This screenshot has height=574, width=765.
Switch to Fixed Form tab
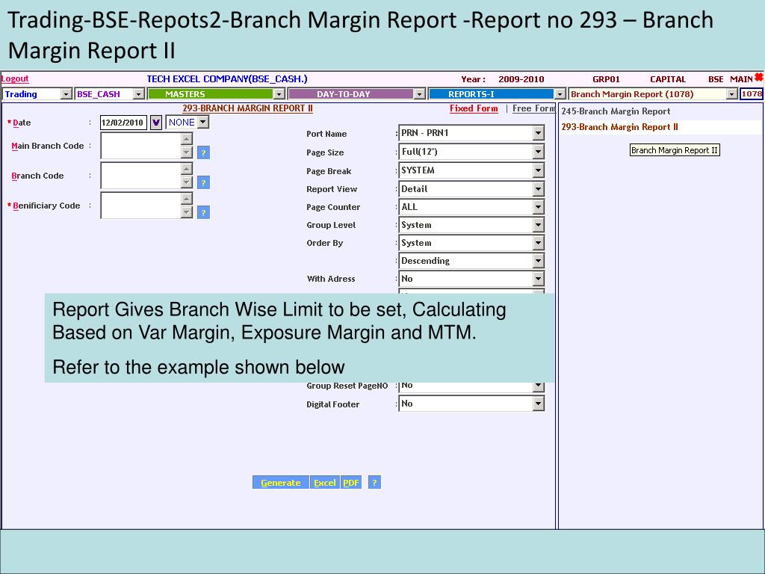tap(474, 108)
